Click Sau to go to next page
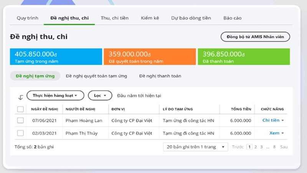This screenshot has width=307, height=173. tap(284, 147)
